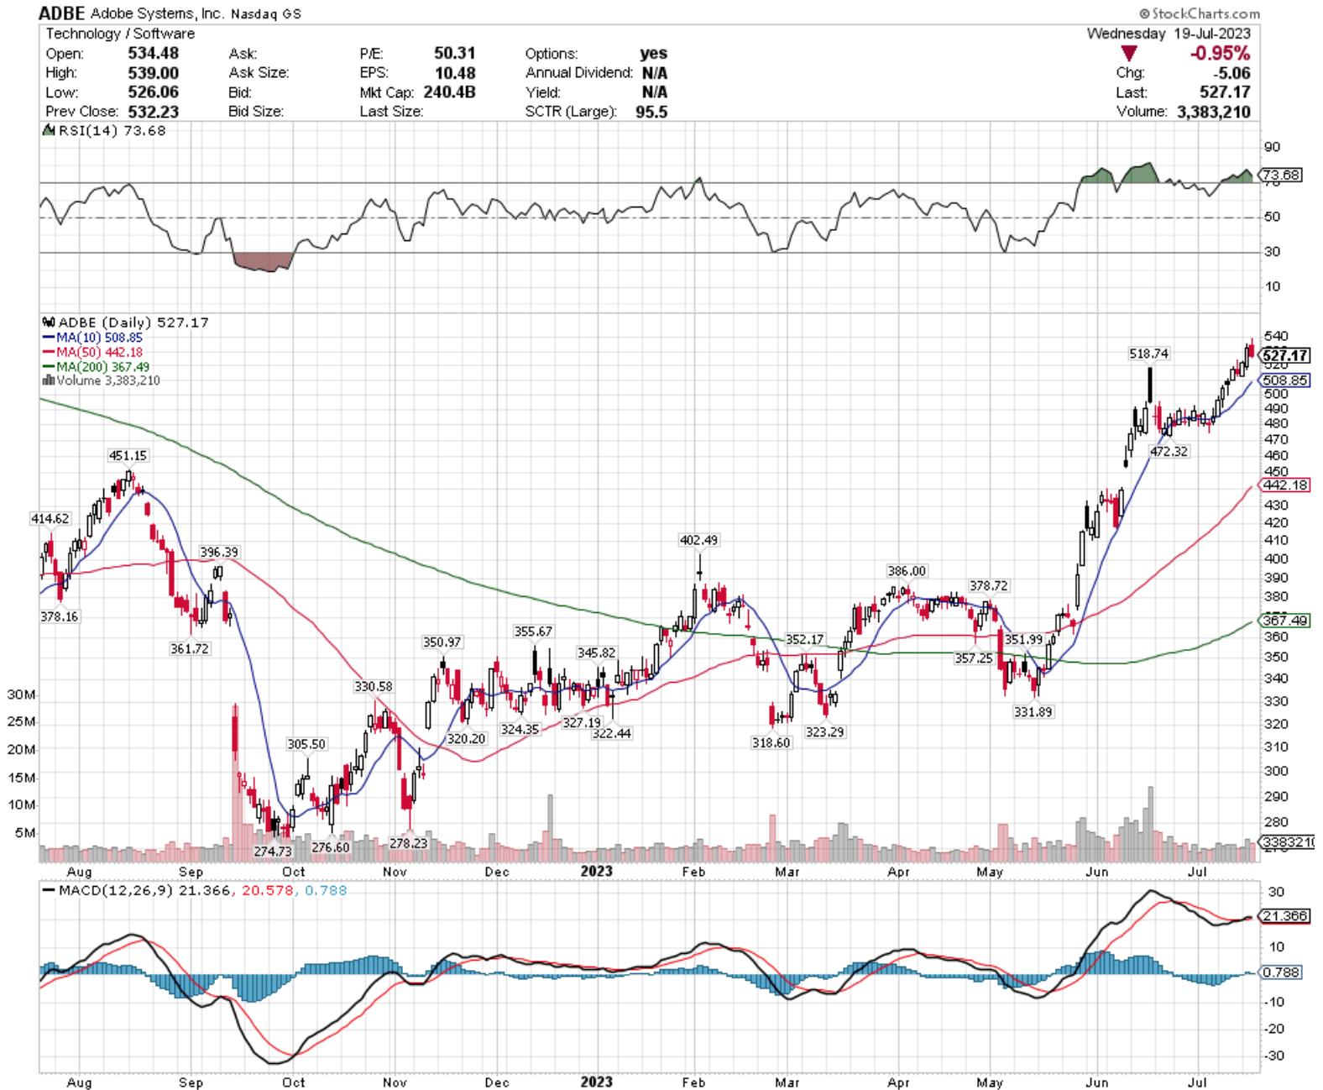Viewport: 1323px width, 1090px height.
Task: Click the StockCharts.com copyright label
Action: coord(1200,13)
